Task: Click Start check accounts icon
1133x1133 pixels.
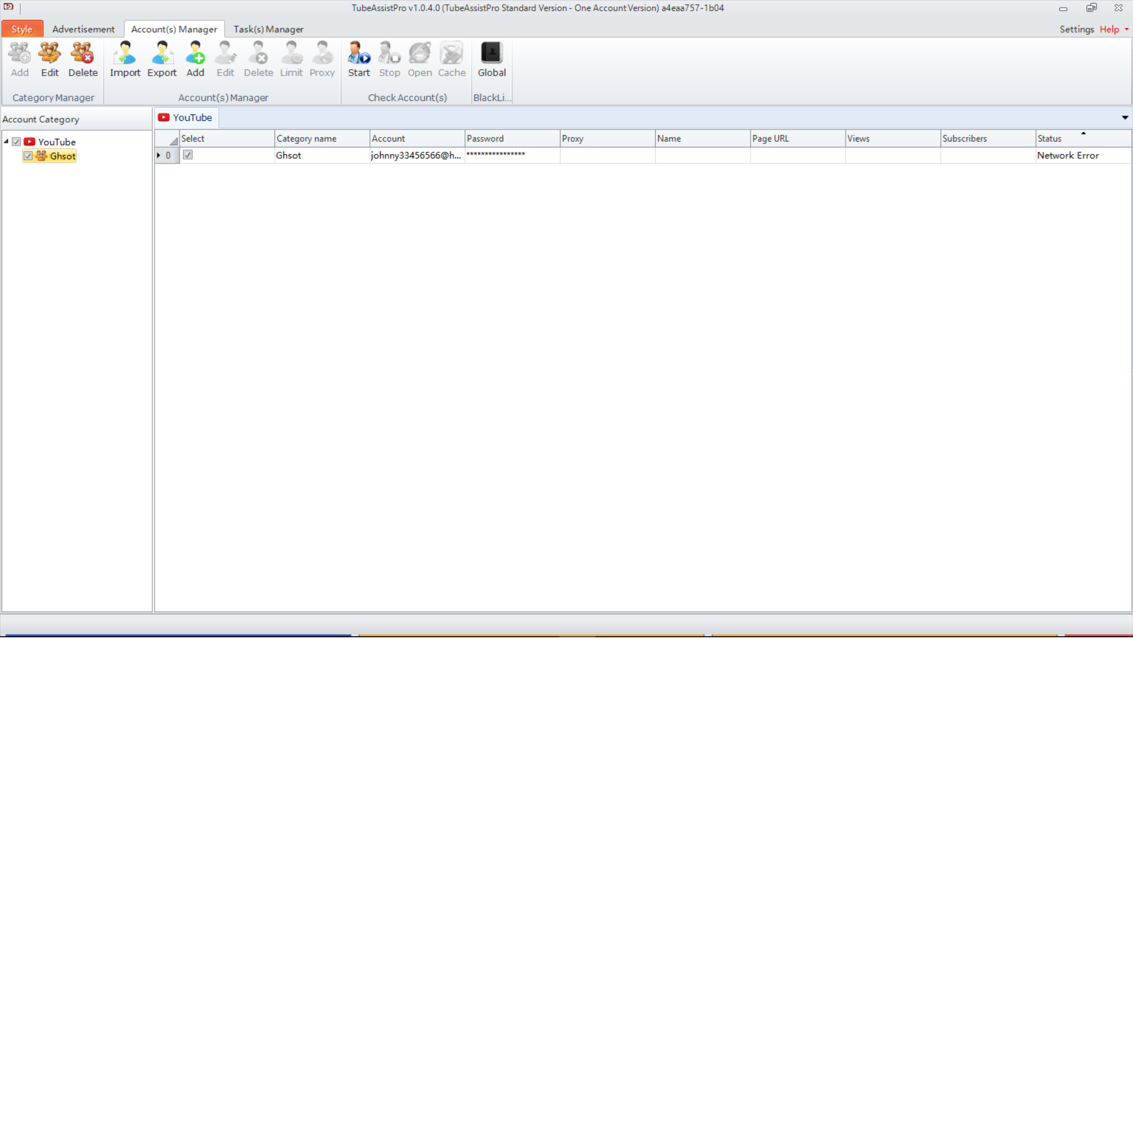Action: [359, 53]
